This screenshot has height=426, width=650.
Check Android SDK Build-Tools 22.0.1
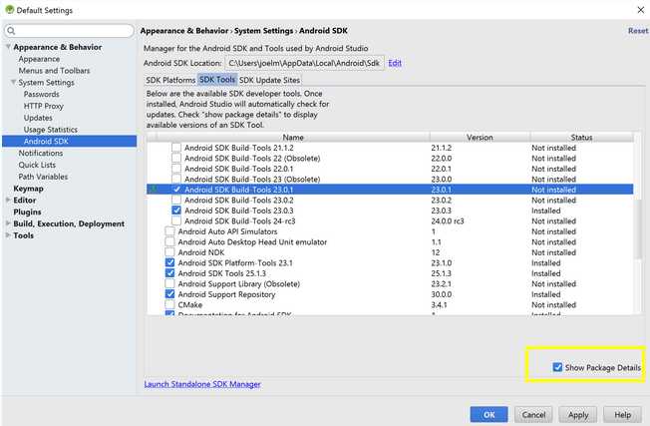pyautogui.click(x=176, y=169)
